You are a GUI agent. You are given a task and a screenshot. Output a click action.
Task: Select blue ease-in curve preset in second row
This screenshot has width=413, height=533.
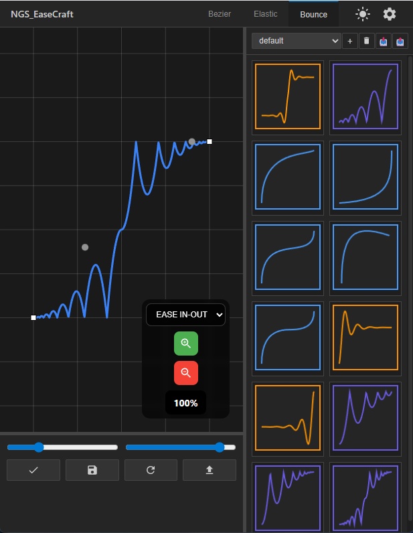[x=365, y=177]
